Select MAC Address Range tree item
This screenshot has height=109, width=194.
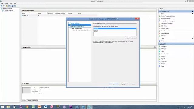[x=77, y=28]
